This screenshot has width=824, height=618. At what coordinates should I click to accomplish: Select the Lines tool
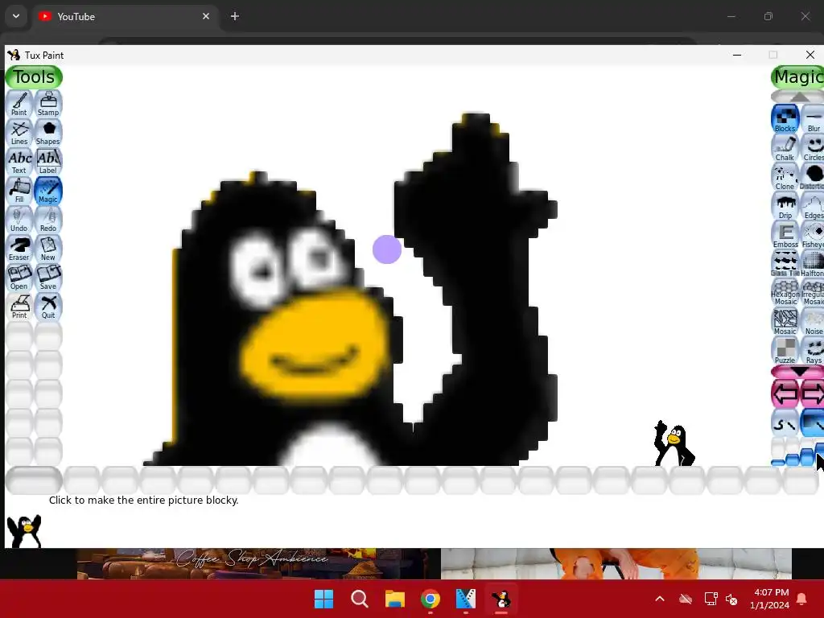click(x=19, y=133)
